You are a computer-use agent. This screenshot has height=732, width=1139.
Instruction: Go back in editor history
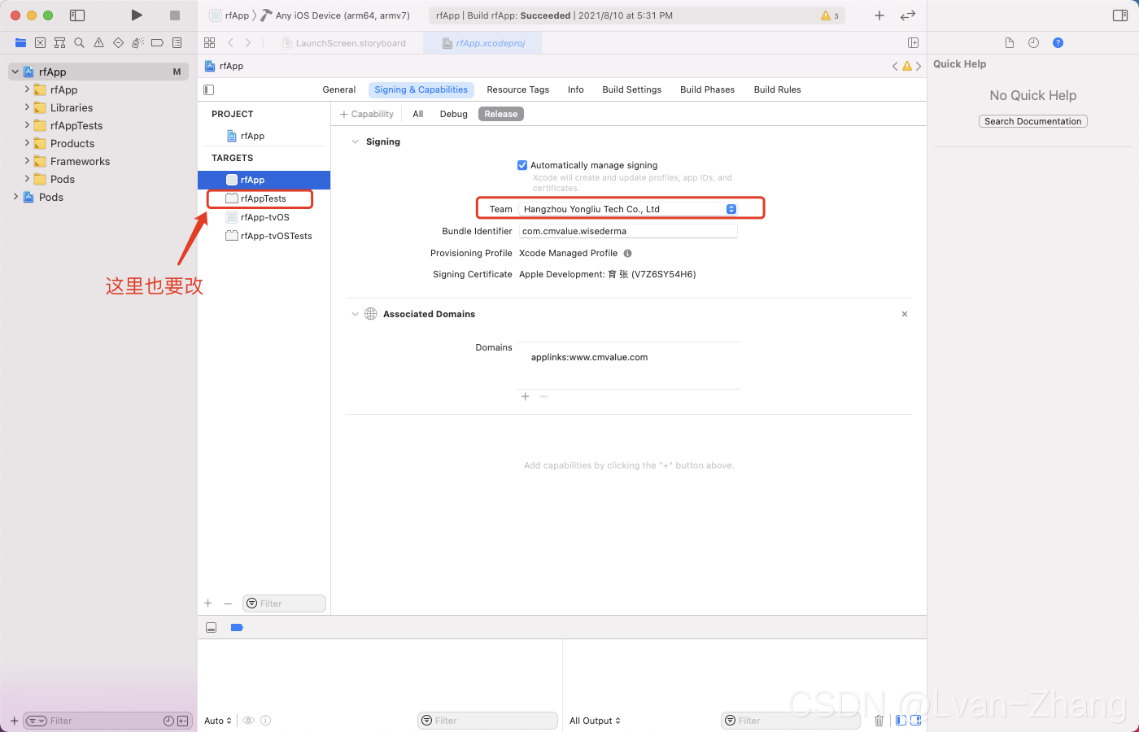(x=231, y=42)
